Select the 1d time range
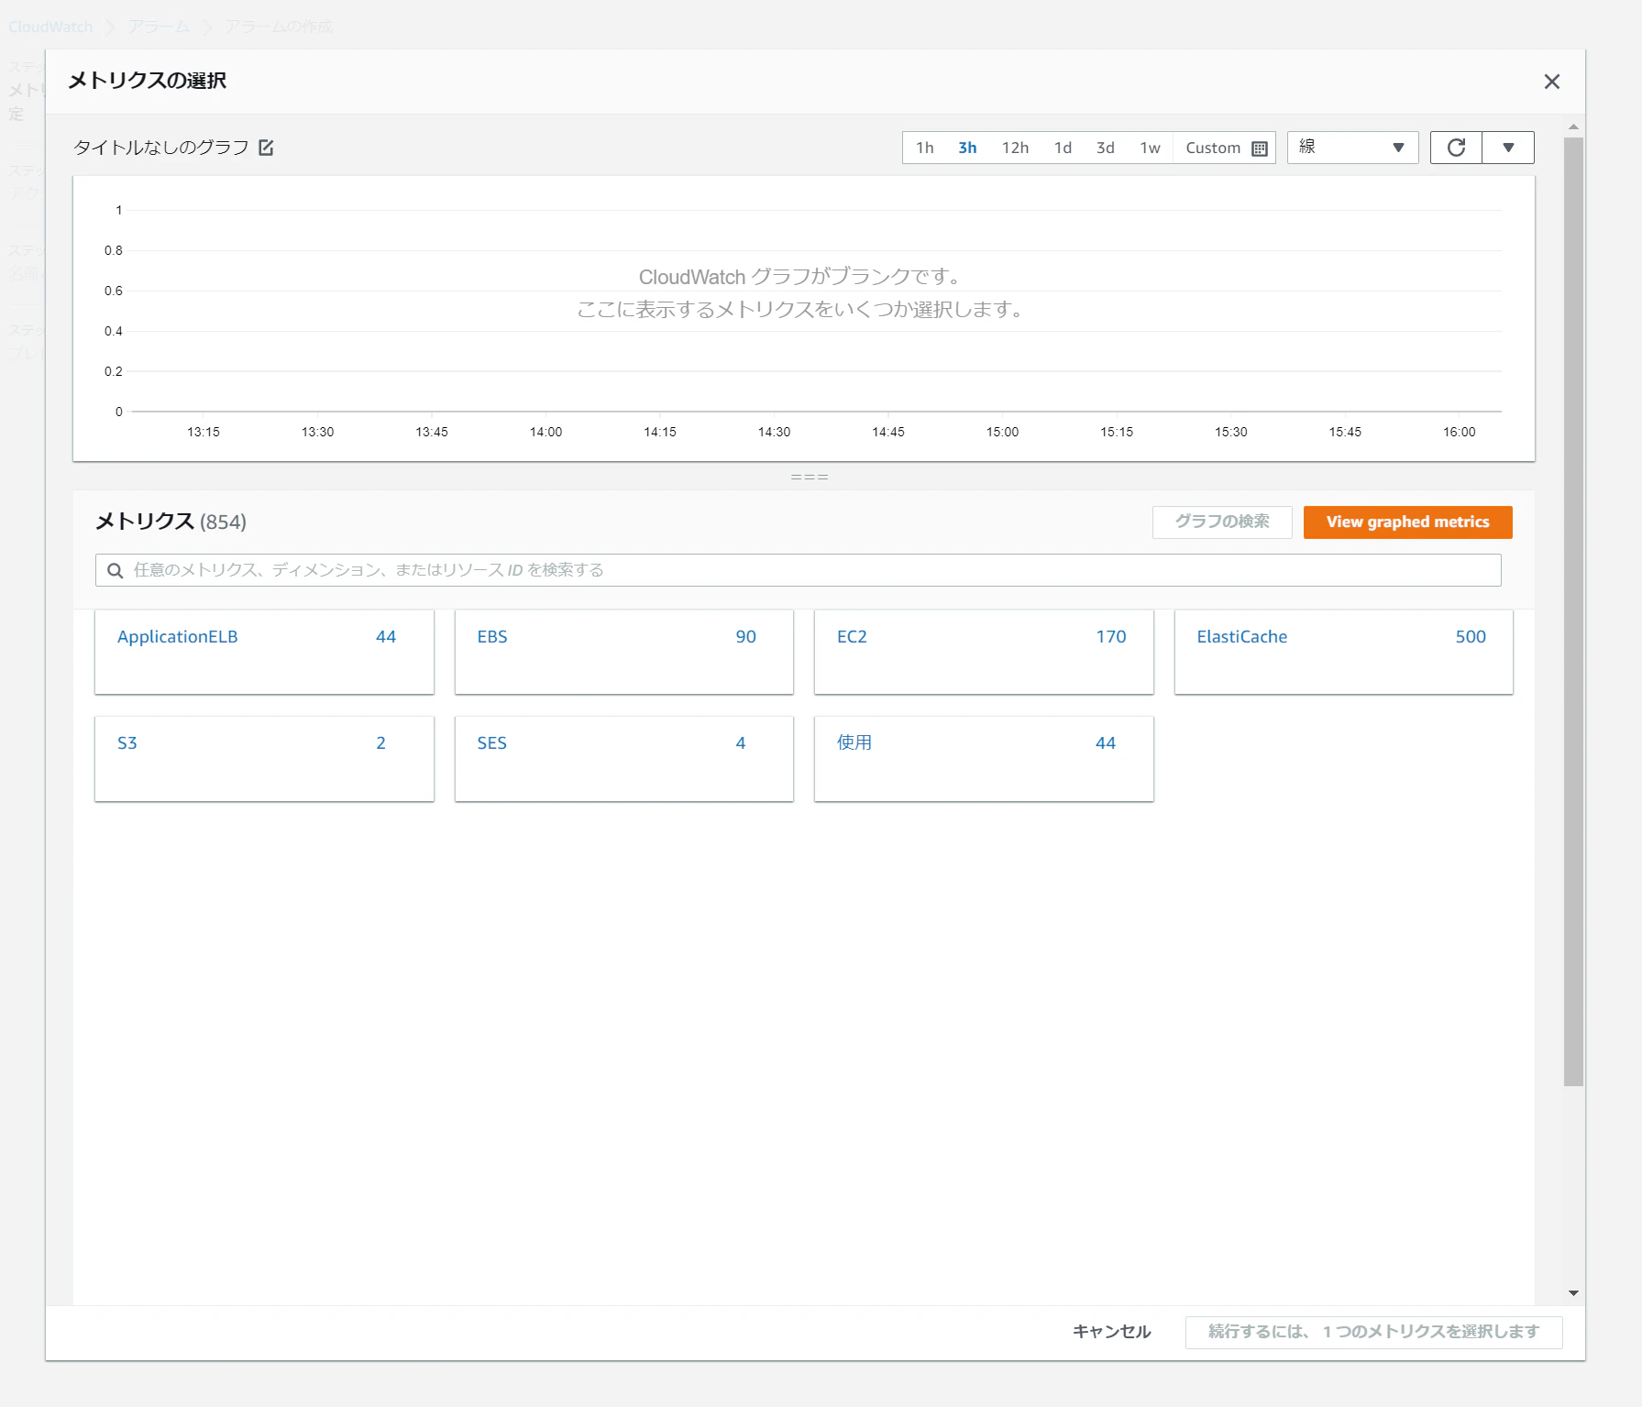 tap(1063, 148)
